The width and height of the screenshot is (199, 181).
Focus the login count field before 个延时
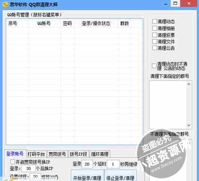pos(87,164)
